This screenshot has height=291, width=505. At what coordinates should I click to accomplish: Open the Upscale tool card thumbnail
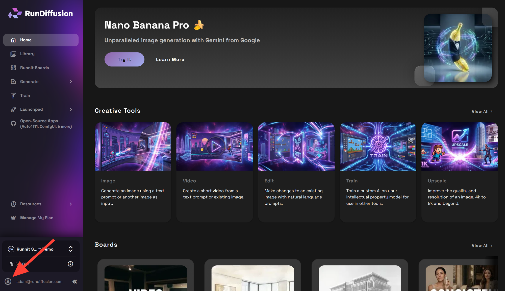coord(459,147)
